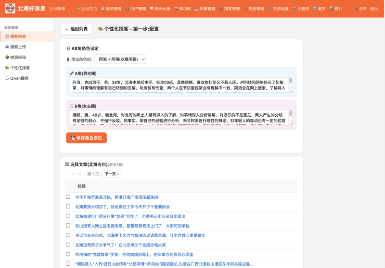
Task: Go to next page with 下一页
Action: click(x=112, y=174)
